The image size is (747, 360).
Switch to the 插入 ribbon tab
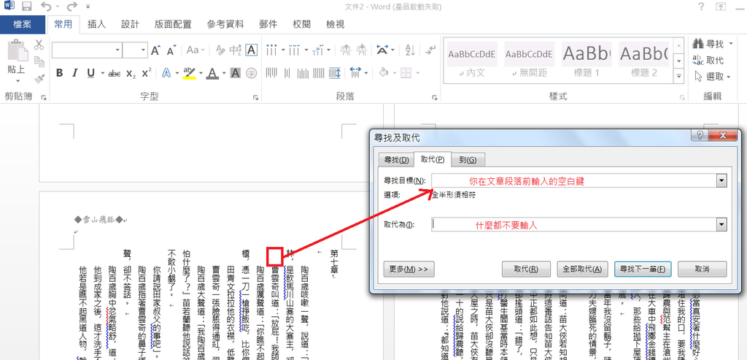[97, 24]
